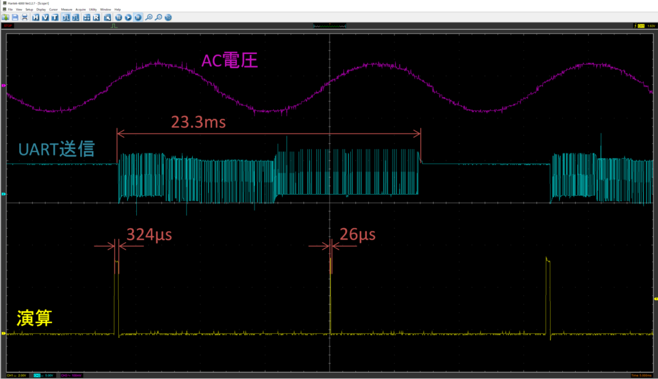
Task: Click the zoom in magnifier icon
Action: (148, 17)
